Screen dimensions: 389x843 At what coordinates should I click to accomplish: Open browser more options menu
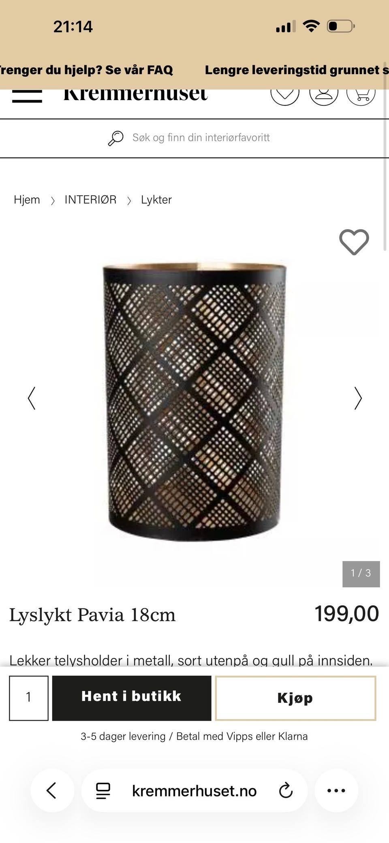pos(336,790)
